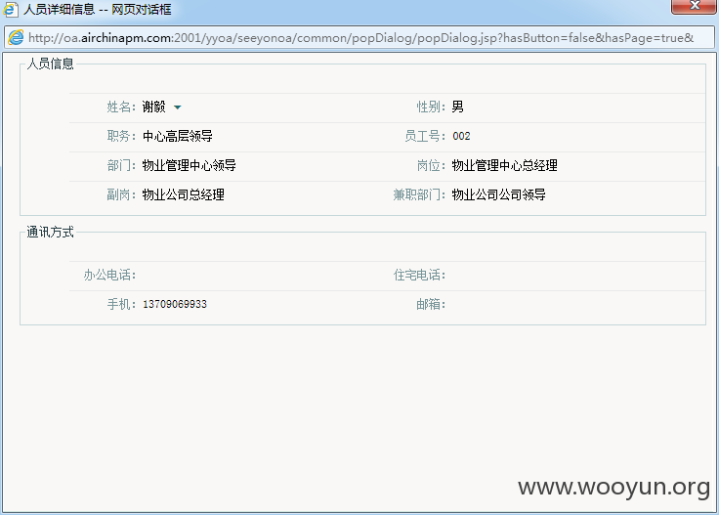Click the 手机 label
Viewport: 719px width, 515px height.
coord(121,304)
